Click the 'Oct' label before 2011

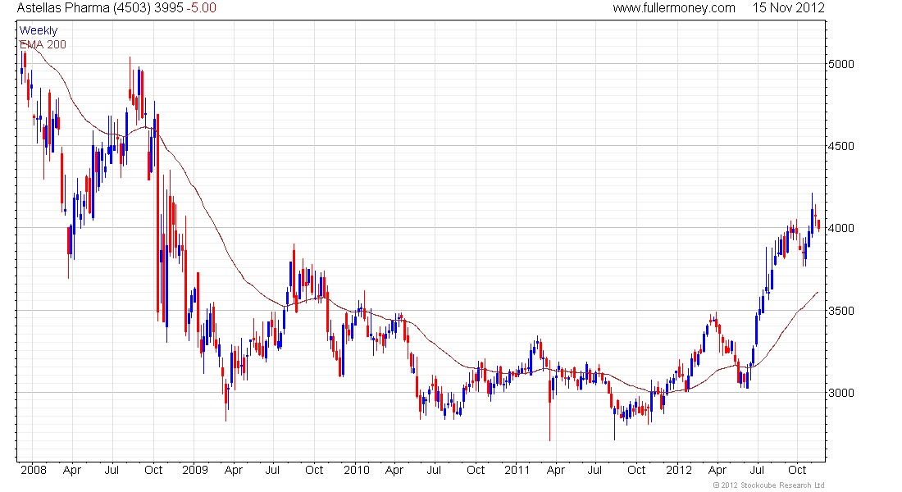point(476,470)
